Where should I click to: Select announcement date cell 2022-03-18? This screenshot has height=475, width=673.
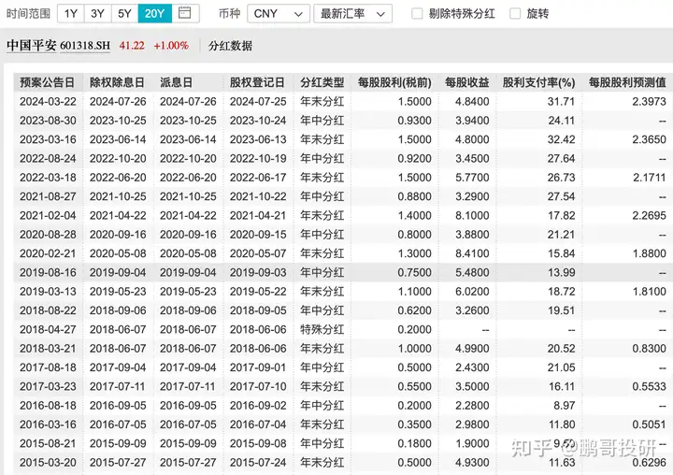[x=48, y=178]
